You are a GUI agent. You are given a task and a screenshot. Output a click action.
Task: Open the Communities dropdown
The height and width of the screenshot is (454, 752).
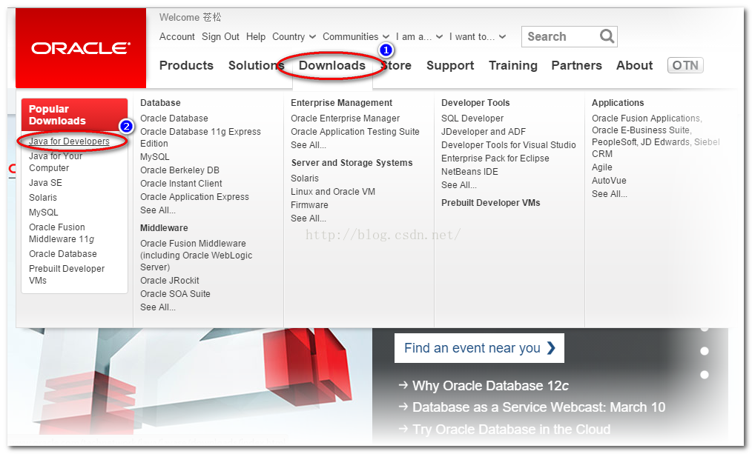356,36
